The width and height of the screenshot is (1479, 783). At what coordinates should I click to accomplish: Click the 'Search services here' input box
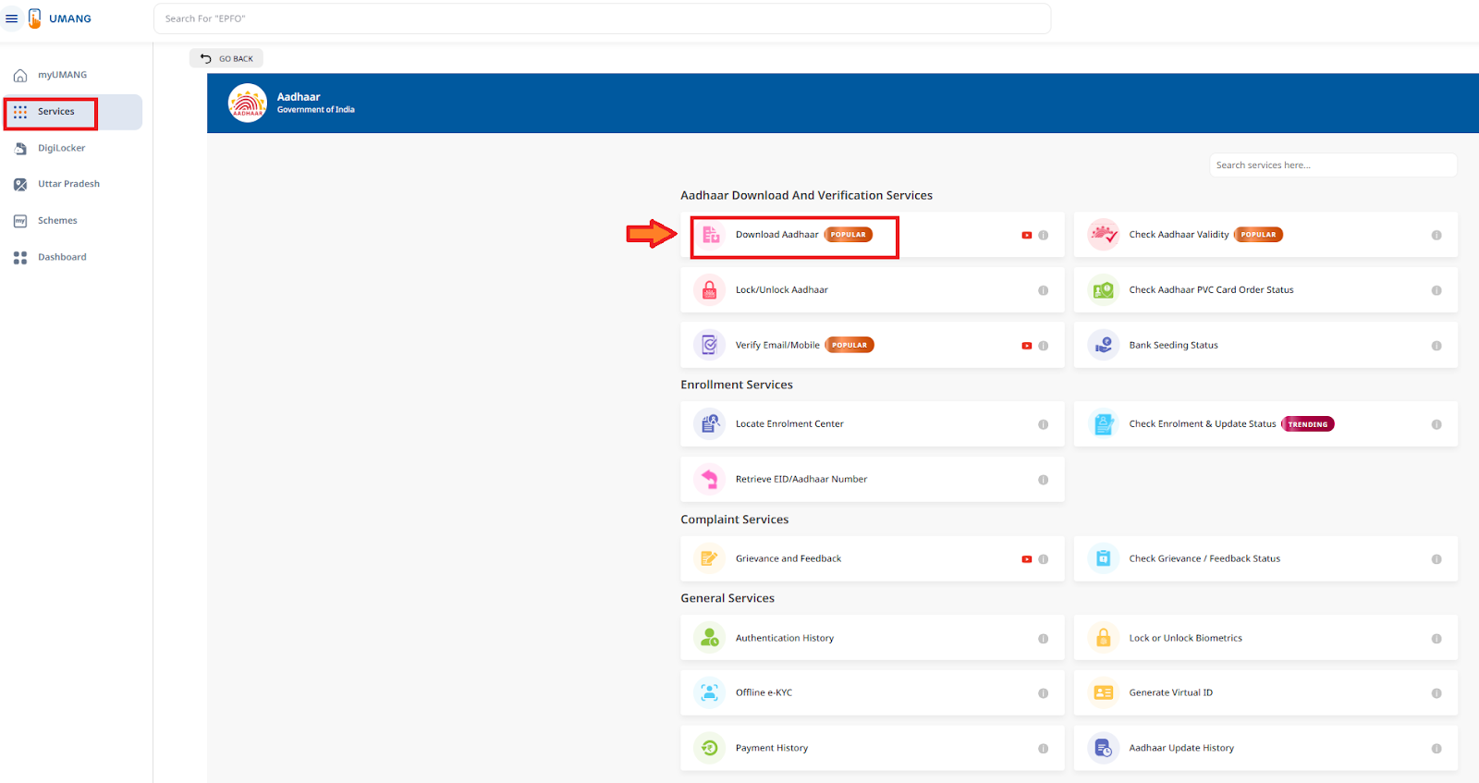tap(1332, 165)
